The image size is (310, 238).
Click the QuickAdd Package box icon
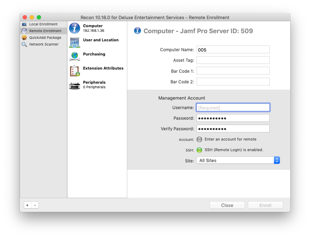pyautogui.click(x=24, y=37)
